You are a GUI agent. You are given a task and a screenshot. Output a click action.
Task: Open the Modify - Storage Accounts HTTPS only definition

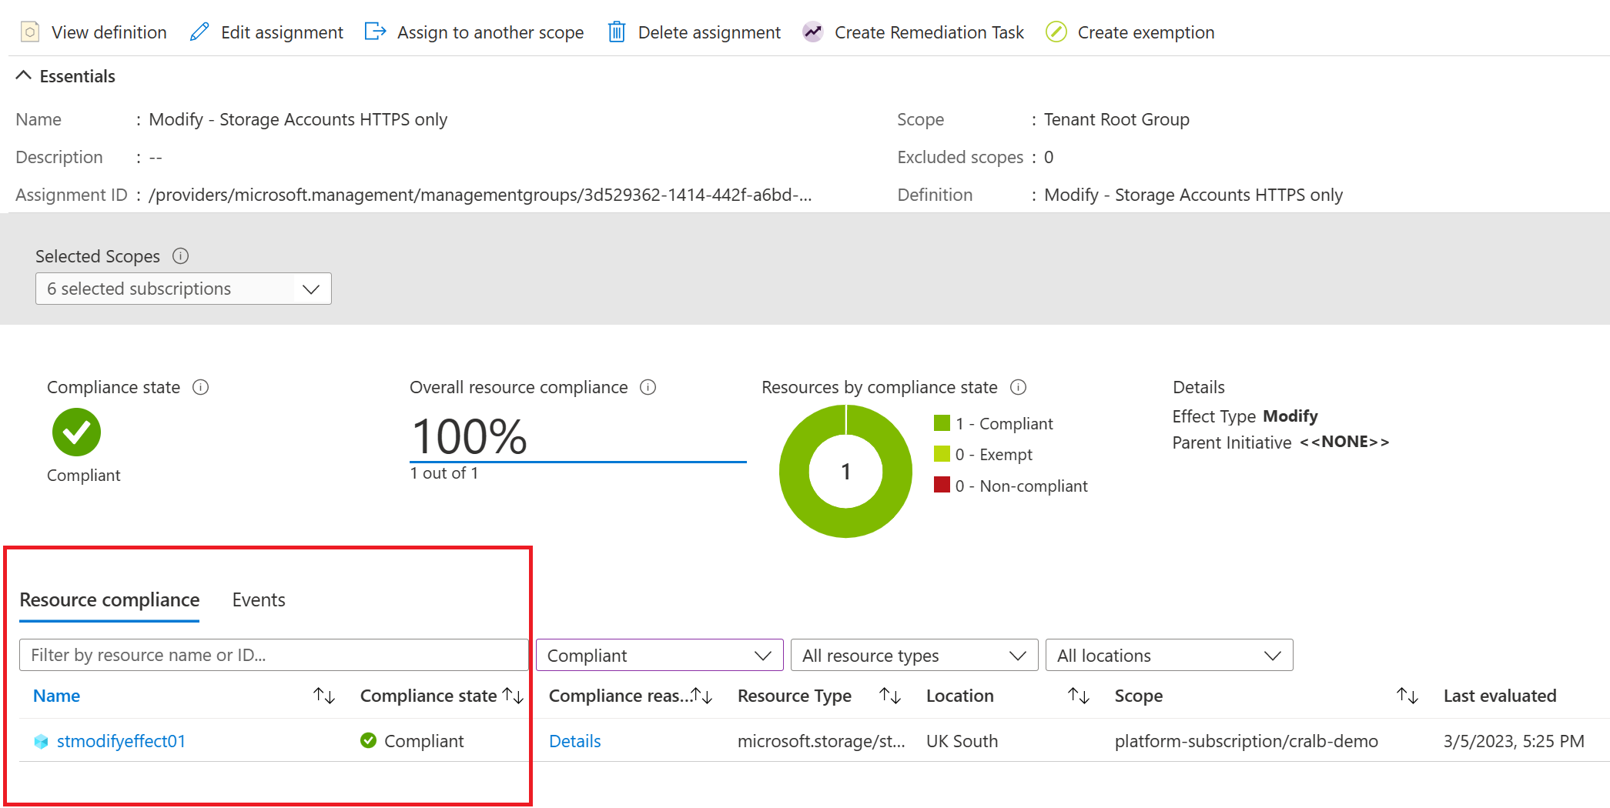(1193, 195)
